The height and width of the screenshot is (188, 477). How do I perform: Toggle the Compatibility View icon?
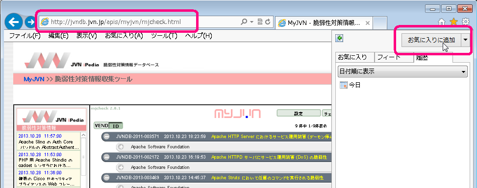click(260, 22)
